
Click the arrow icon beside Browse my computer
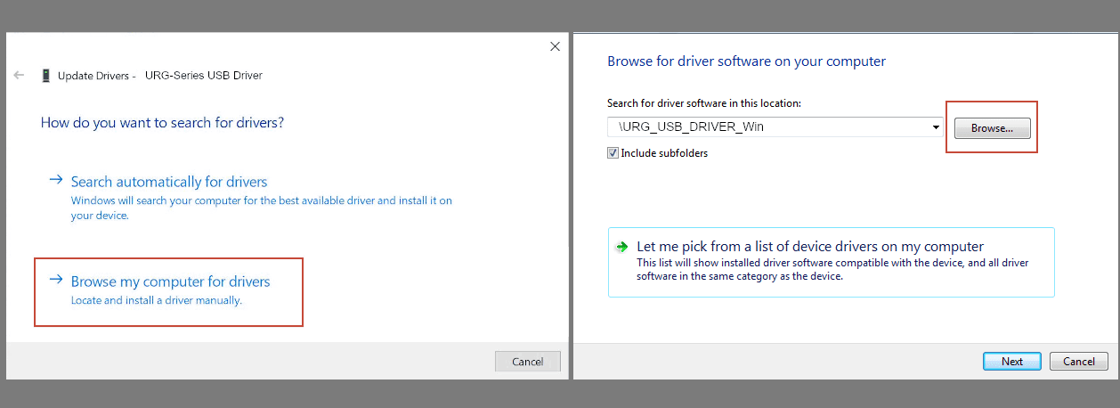56,281
